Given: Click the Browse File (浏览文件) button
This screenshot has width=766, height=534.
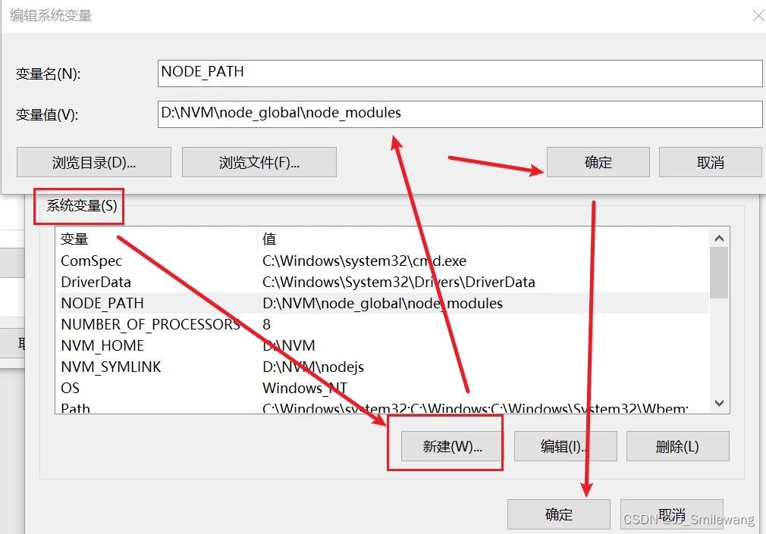Looking at the screenshot, I should [259, 162].
